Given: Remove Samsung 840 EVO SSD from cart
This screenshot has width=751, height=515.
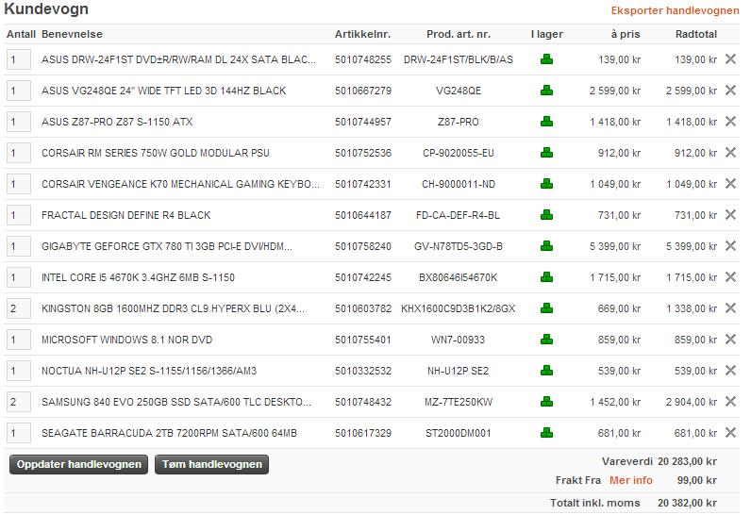Looking at the screenshot, I should click(x=730, y=401).
